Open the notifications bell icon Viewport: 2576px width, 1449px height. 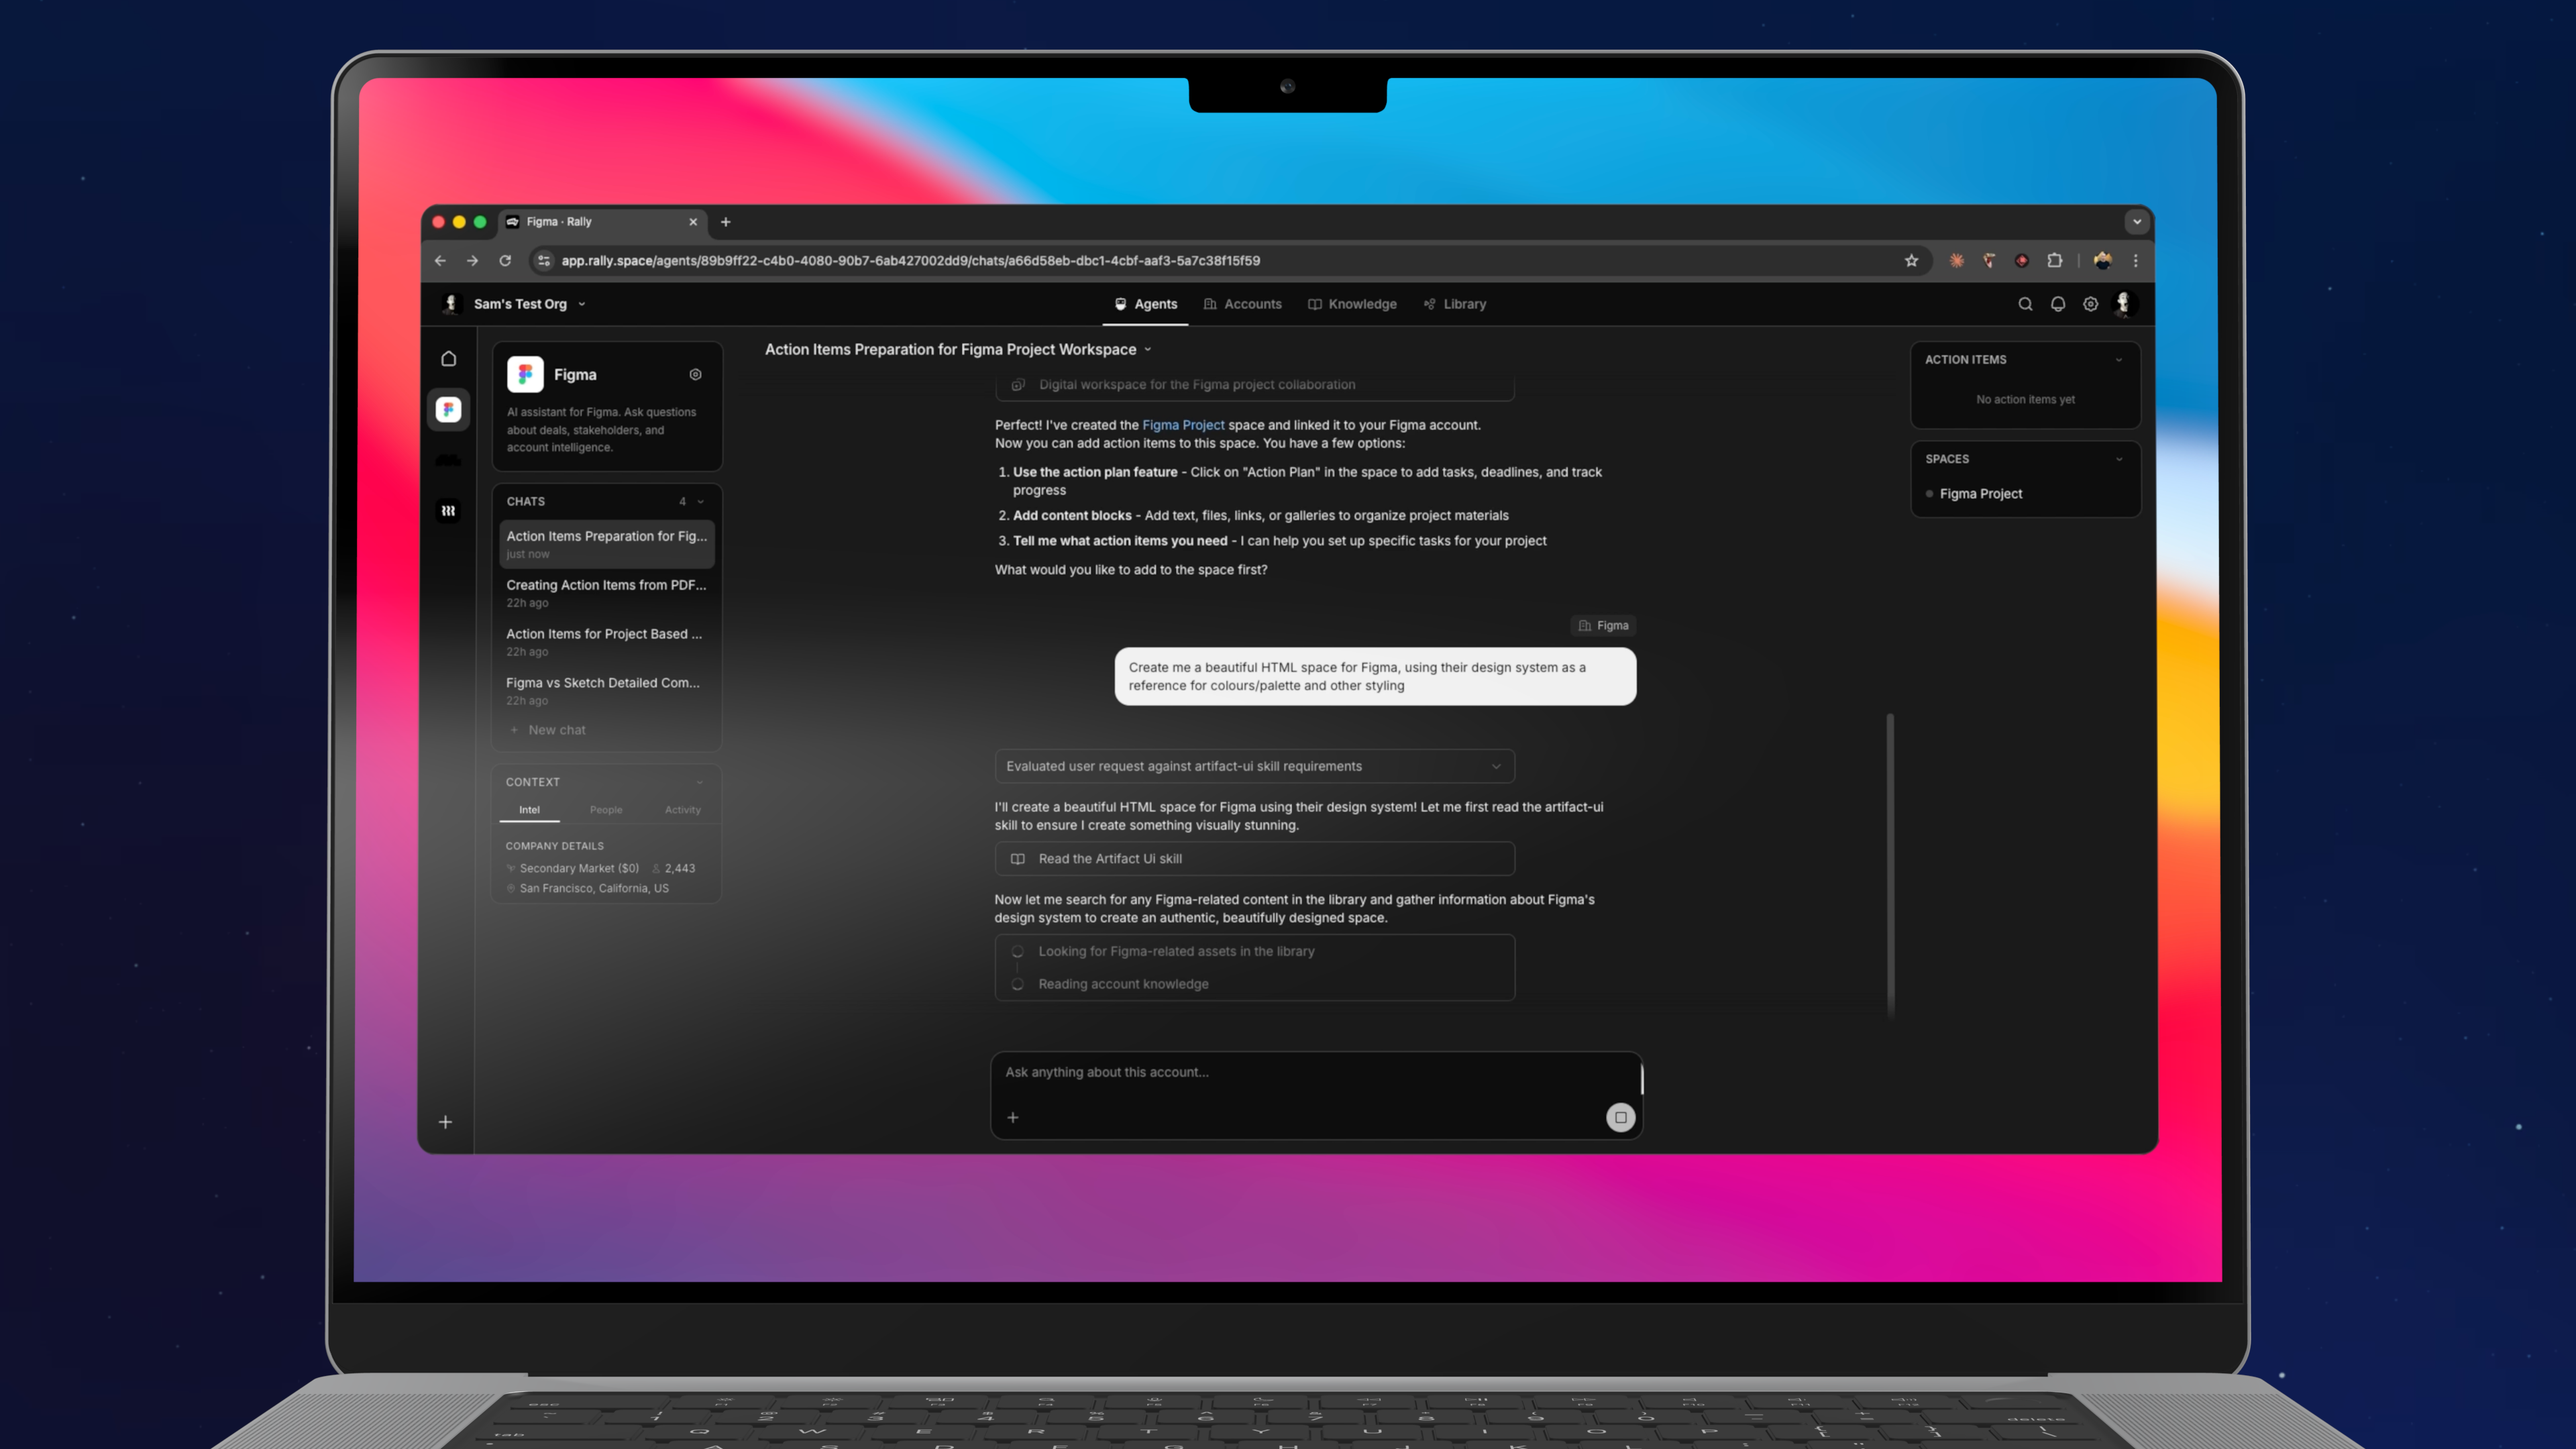(x=2057, y=304)
